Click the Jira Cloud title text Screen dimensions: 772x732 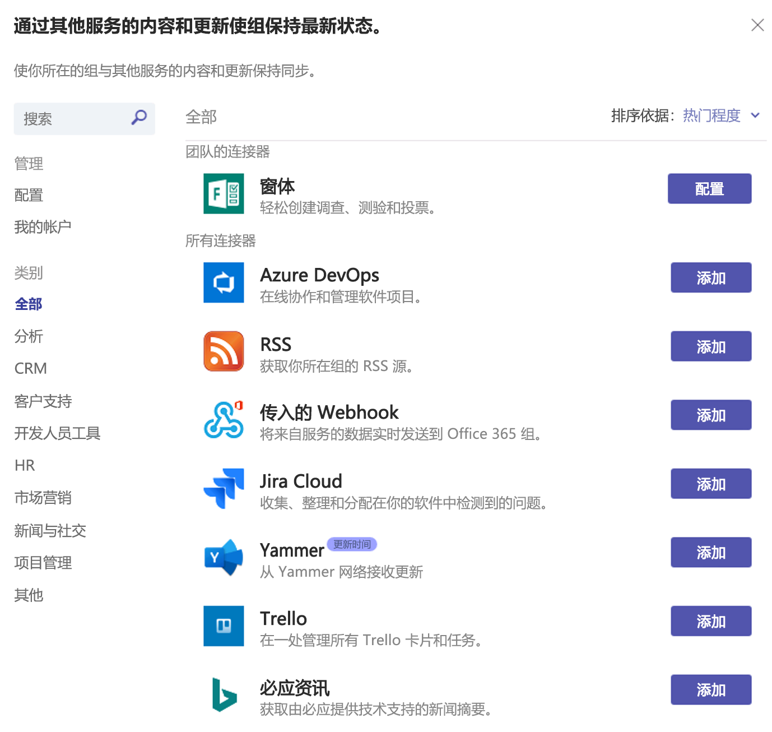click(x=301, y=481)
